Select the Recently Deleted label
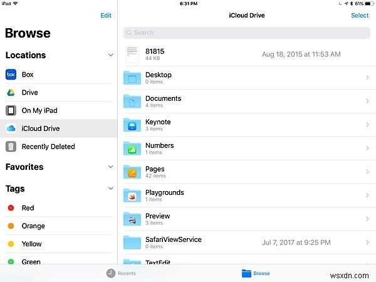The height and width of the screenshot is (282, 376). pyautogui.click(x=48, y=147)
